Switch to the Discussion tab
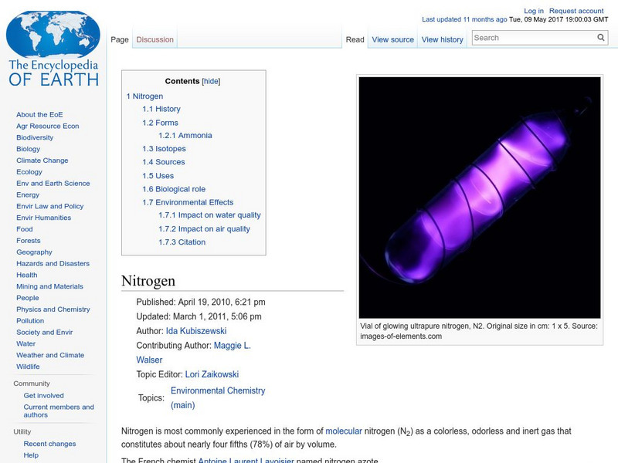Viewport: 618px width, 463px height. (154, 38)
